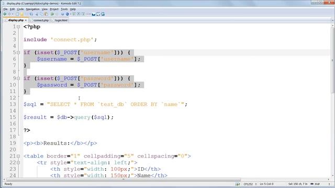Image resolution: width=335 pixels, height=188 pixels.
Task: Click the $sql SELECT query line
Action: [x=105, y=104]
